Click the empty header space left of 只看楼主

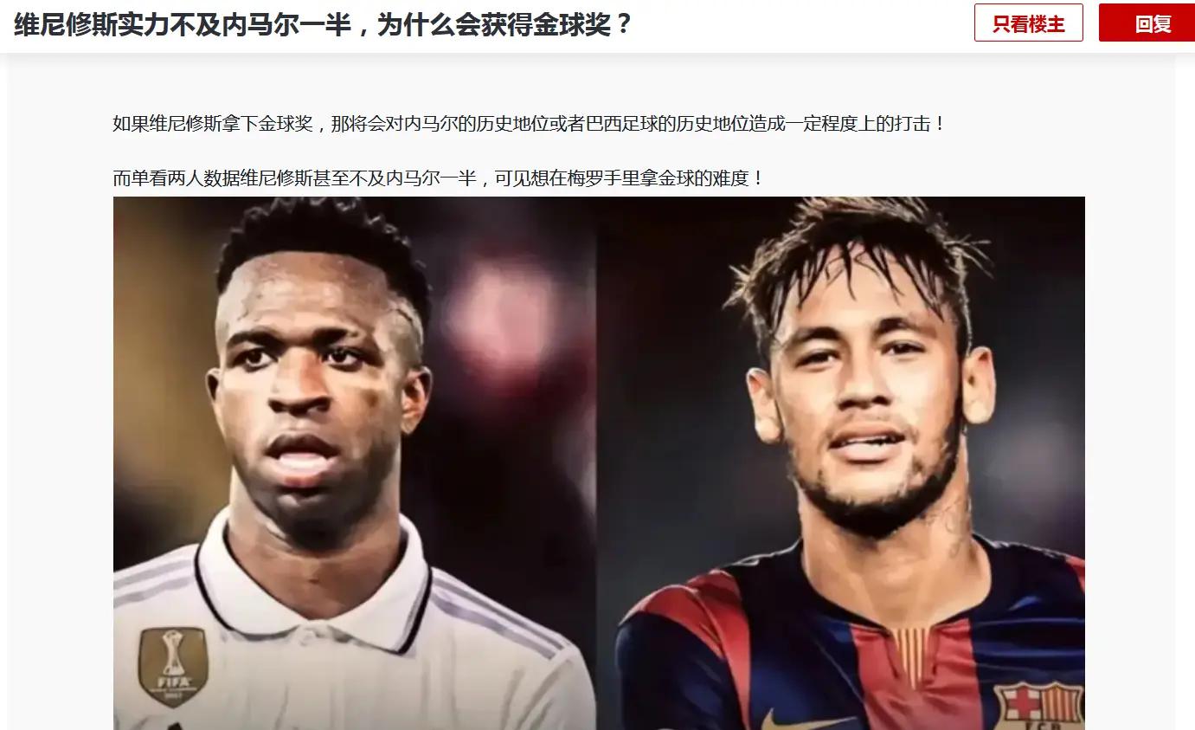803,24
